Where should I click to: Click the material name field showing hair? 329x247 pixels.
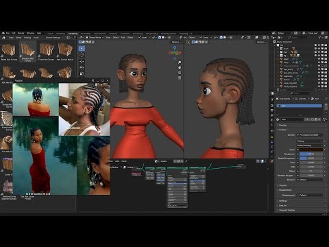point(293,119)
